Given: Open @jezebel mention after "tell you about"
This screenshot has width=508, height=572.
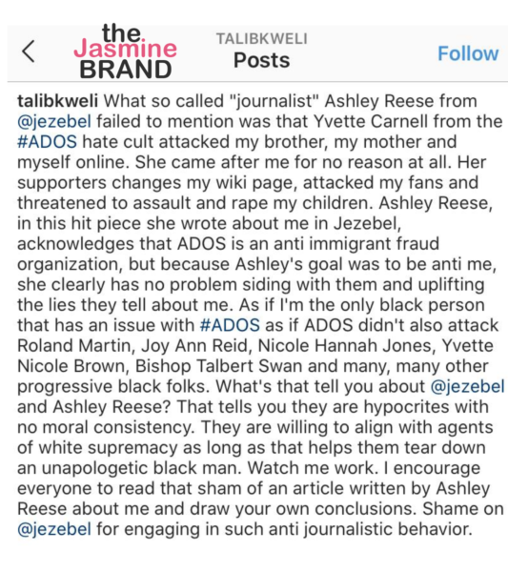Looking at the screenshot, I should pos(468,387).
